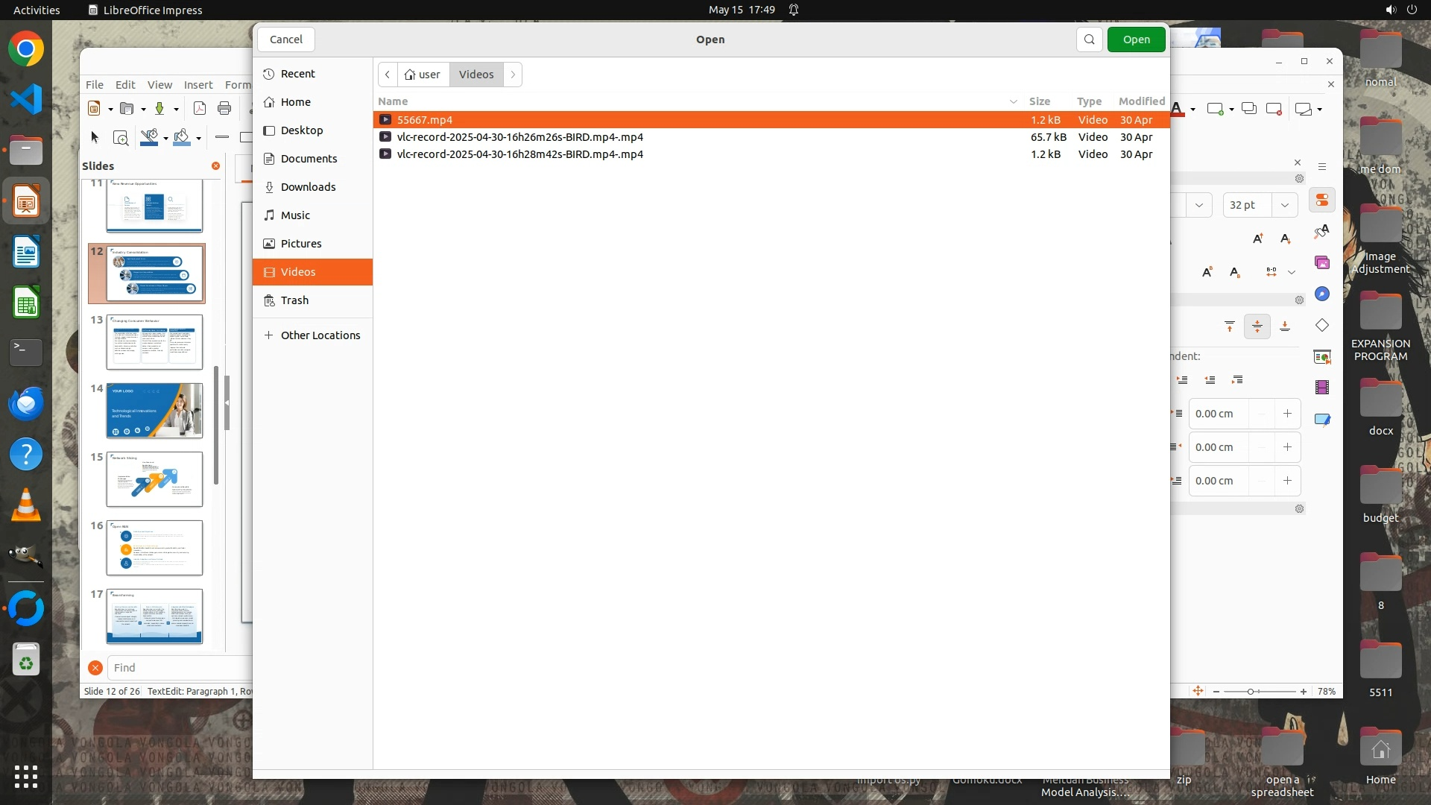Toggle align text to top
Image resolution: width=1431 pixels, height=805 pixels.
[x=1230, y=326]
